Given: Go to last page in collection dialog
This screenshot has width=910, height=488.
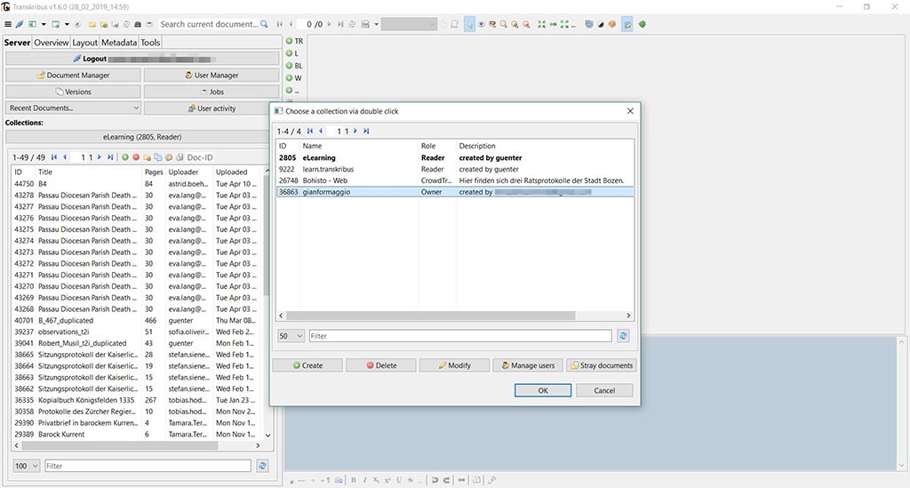Looking at the screenshot, I should click(366, 132).
